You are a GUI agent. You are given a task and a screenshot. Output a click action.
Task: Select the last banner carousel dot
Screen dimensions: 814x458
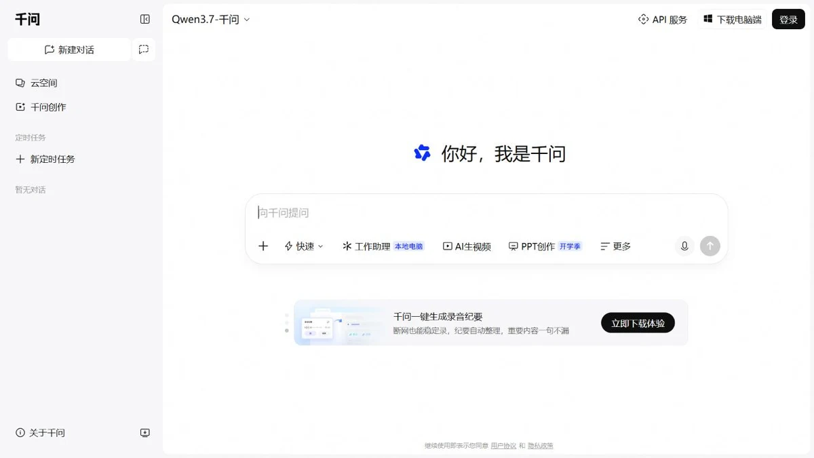point(287,330)
